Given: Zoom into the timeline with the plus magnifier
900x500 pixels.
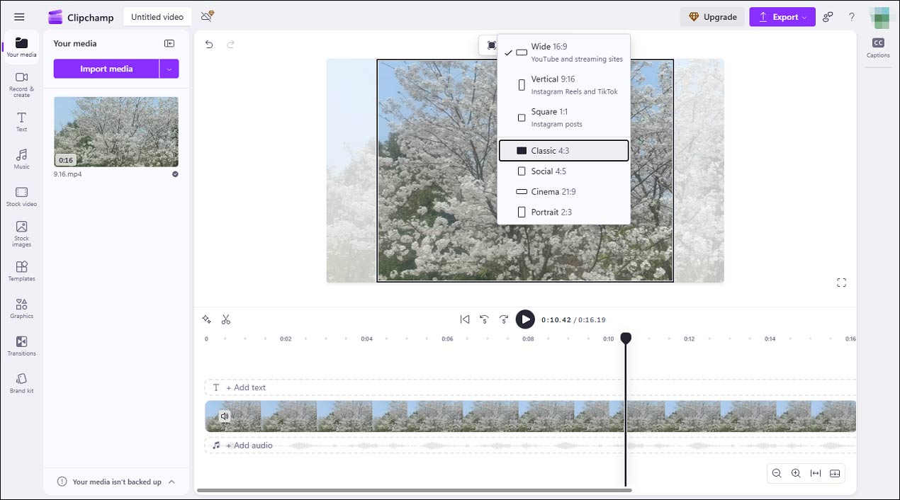Looking at the screenshot, I should coord(796,473).
